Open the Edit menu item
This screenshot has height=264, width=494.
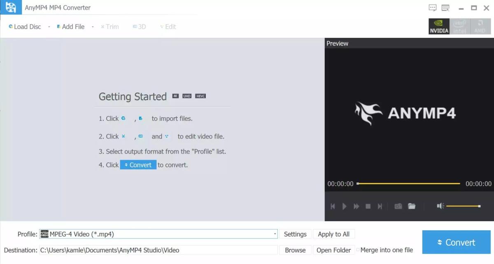coord(168,26)
